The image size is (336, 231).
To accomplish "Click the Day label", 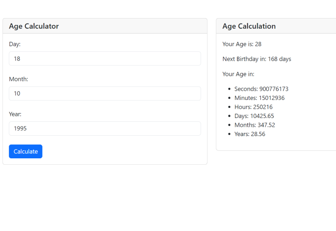I will point(15,44).
